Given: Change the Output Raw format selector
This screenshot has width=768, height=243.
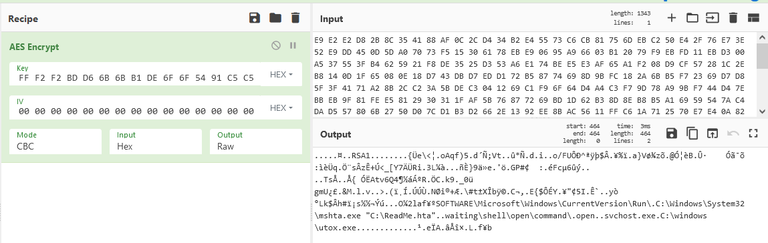Looking at the screenshot, I should 256,142.
